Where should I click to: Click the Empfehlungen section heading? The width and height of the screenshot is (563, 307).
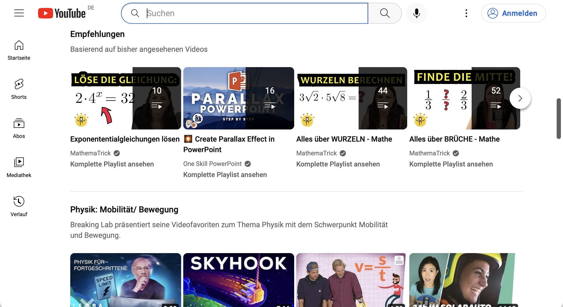coord(97,34)
